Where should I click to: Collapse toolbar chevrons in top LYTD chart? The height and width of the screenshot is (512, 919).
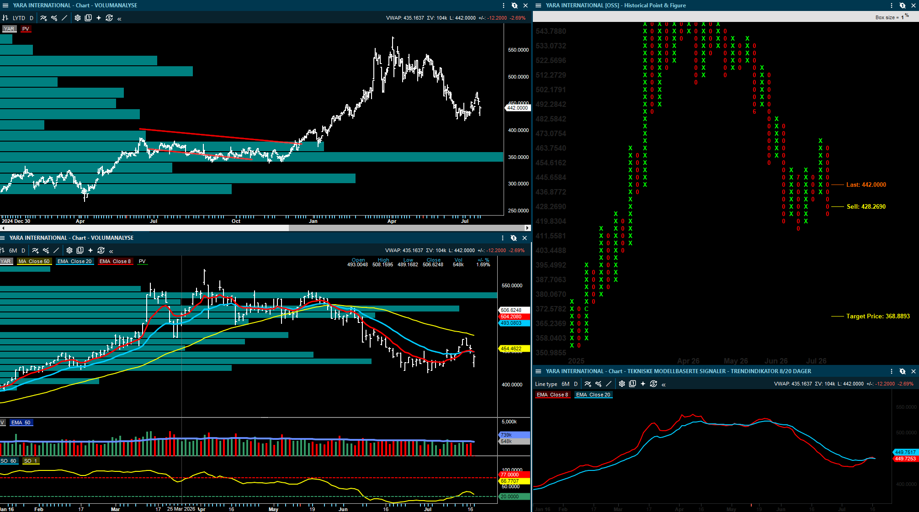[119, 19]
